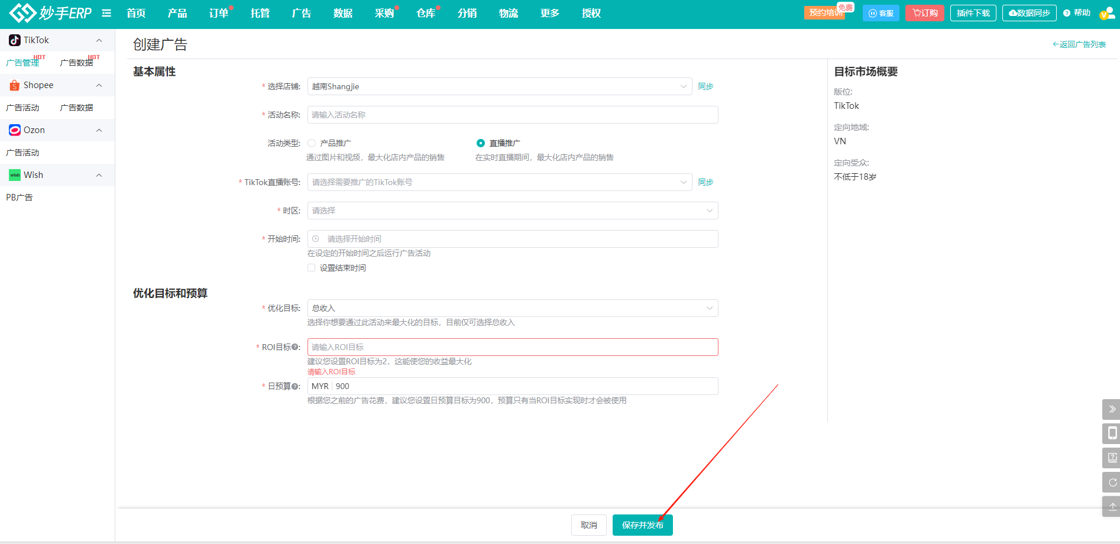Collapse the TikTok sidebar section
The height and width of the screenshot is (544, 1120).
(x=99, y=40)
